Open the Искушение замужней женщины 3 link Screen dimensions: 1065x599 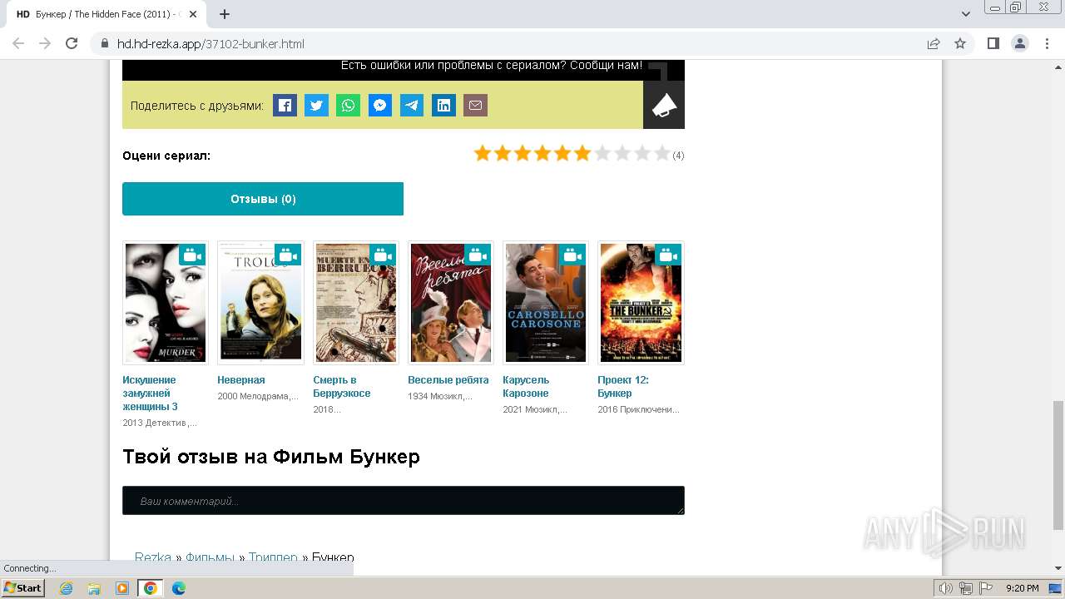point(151,394)
